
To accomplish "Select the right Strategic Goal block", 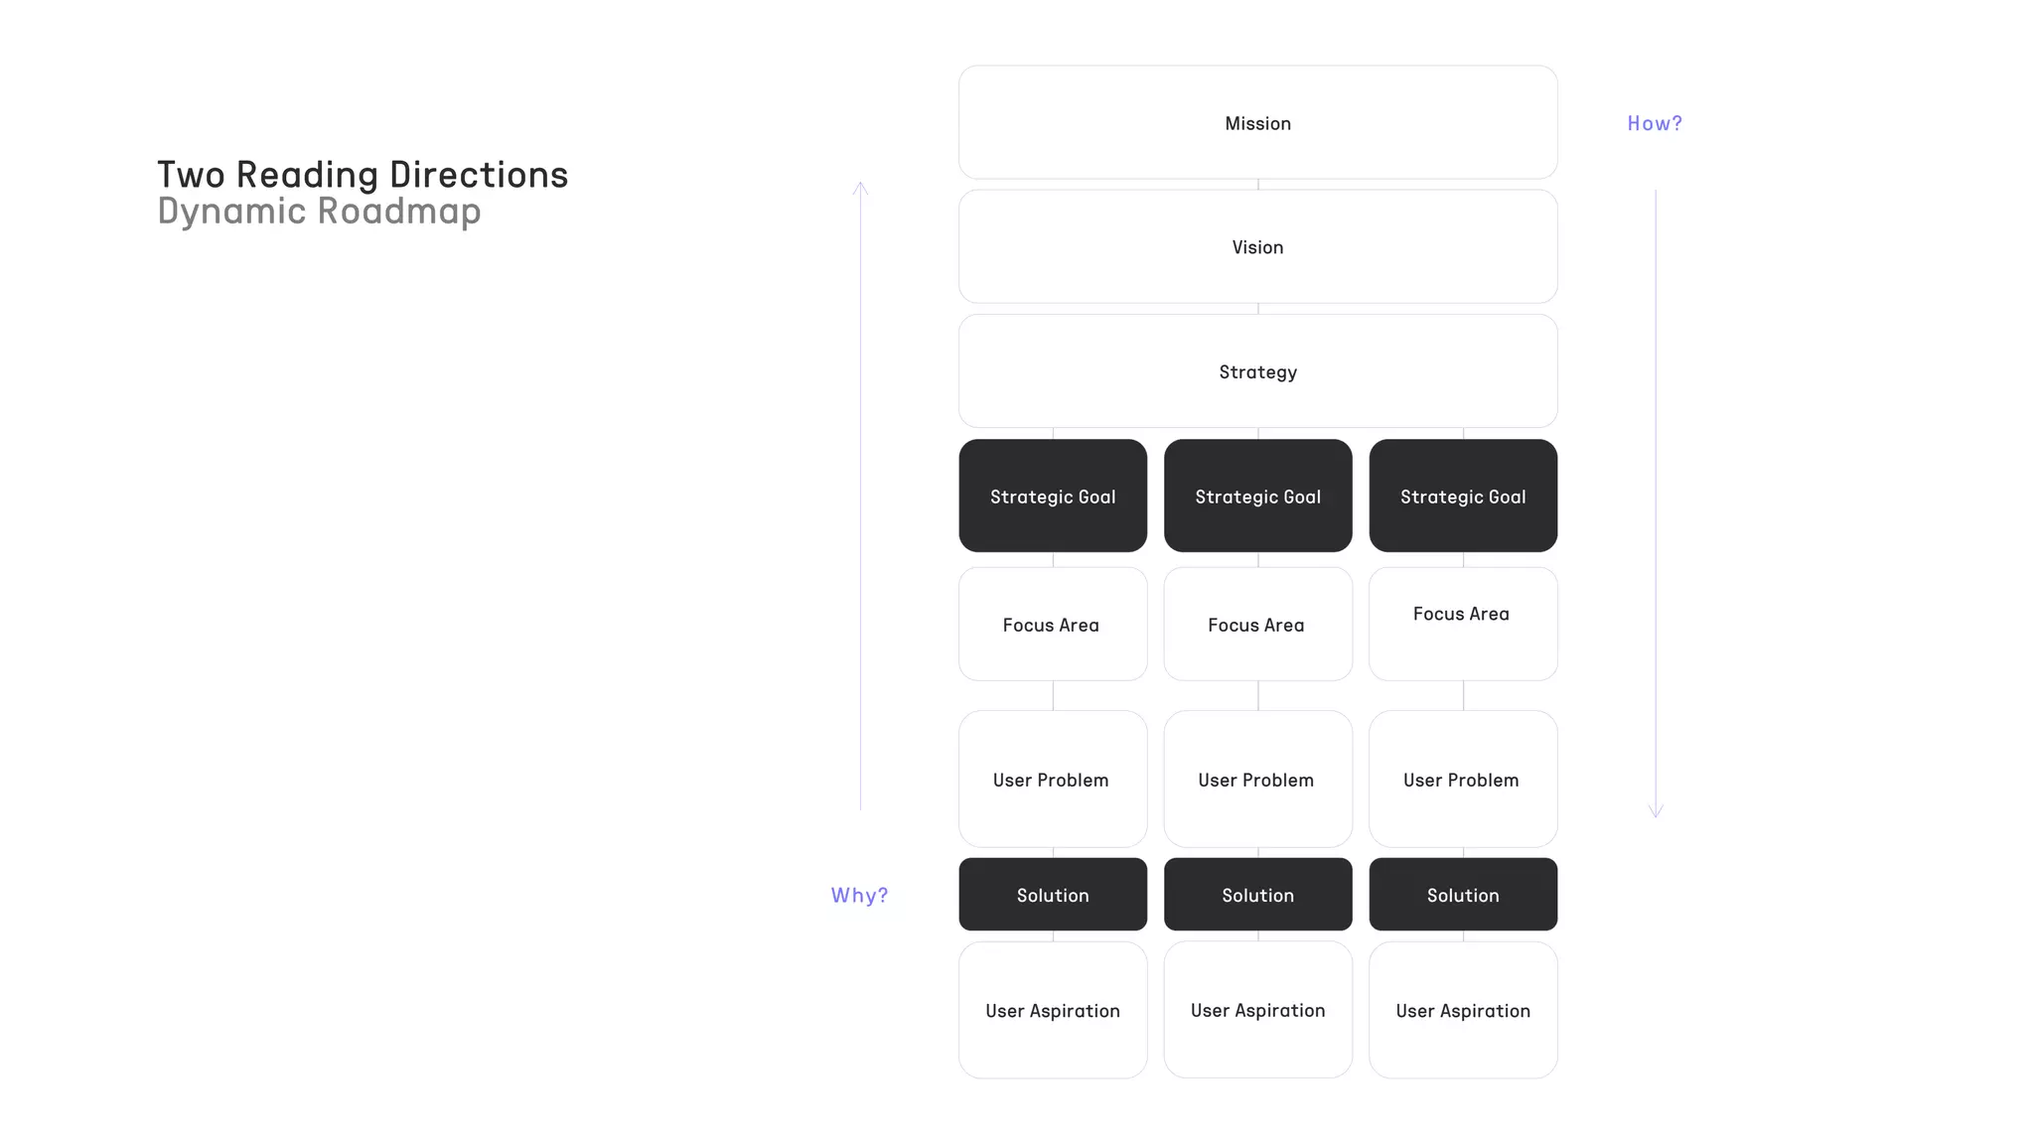I will coord(1463,497).
